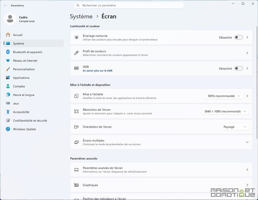The height and width of the screenshot is (200, 258).
Task: Open the 3840 × 1080 resolution dropdown
Action: tap(225, 112)
